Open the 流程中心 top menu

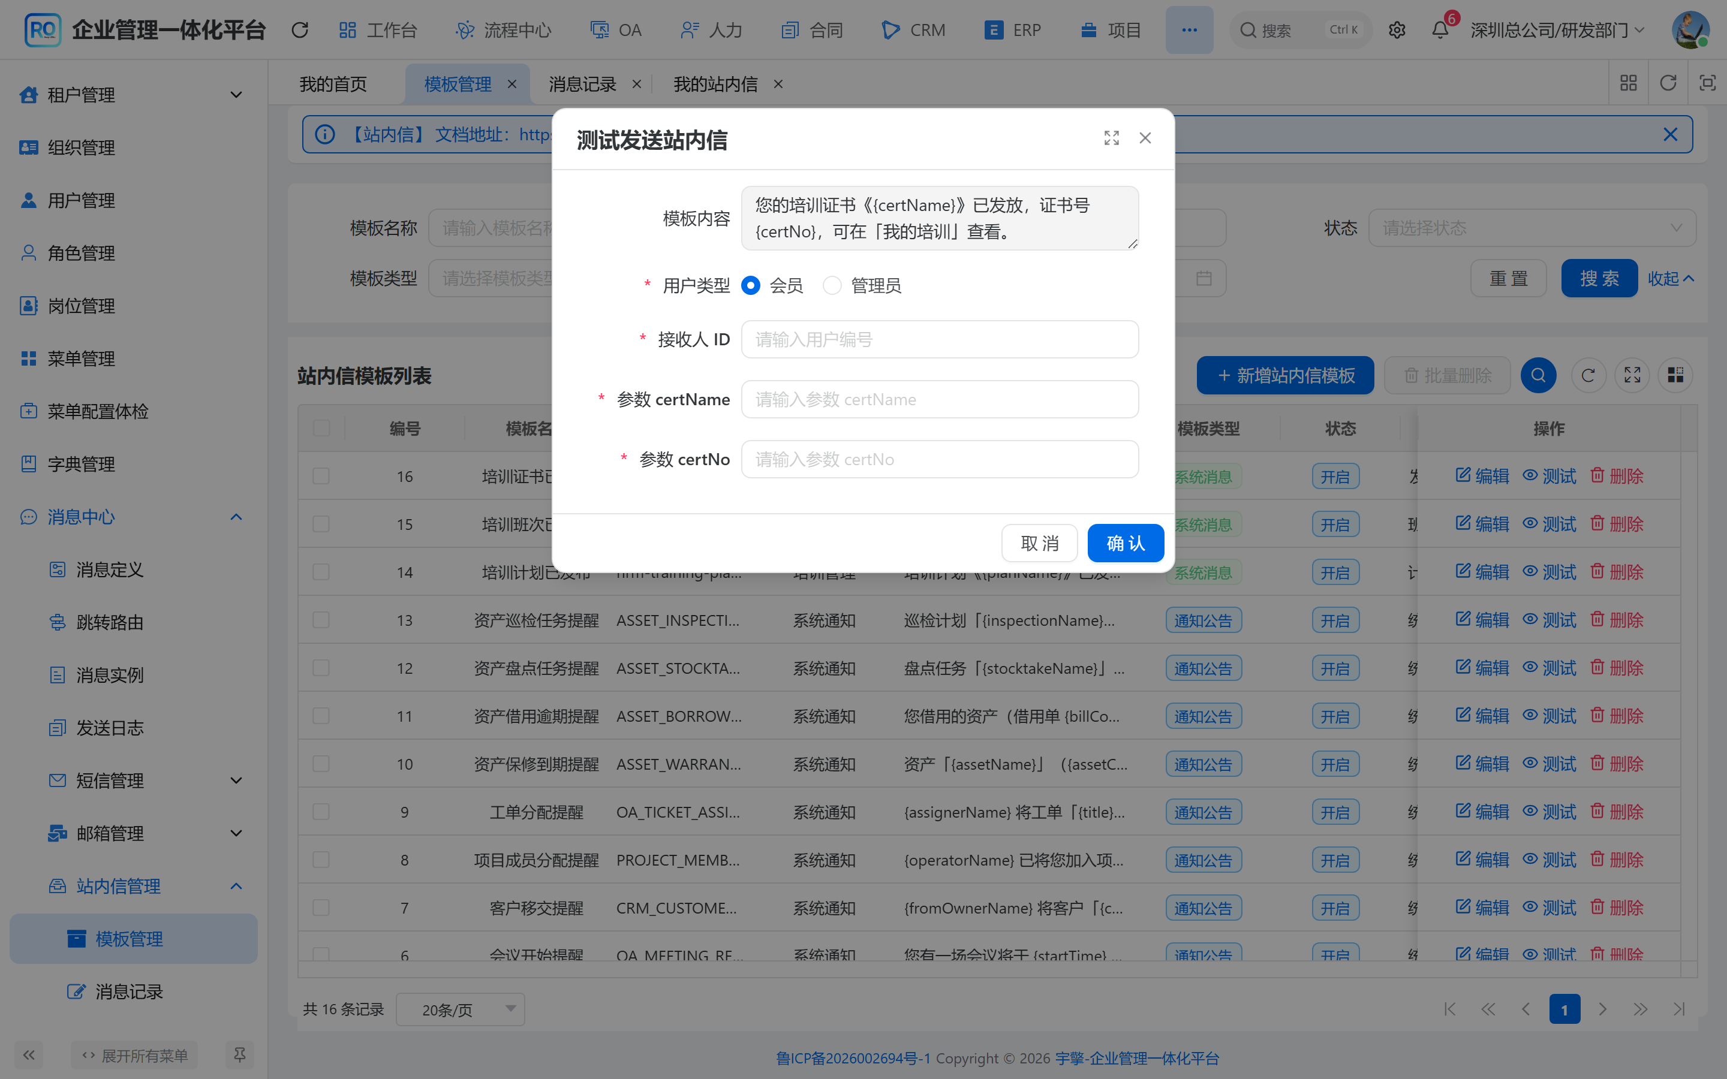(504, 30)
